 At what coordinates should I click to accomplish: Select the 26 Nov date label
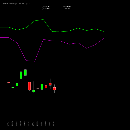coord(29,123)
